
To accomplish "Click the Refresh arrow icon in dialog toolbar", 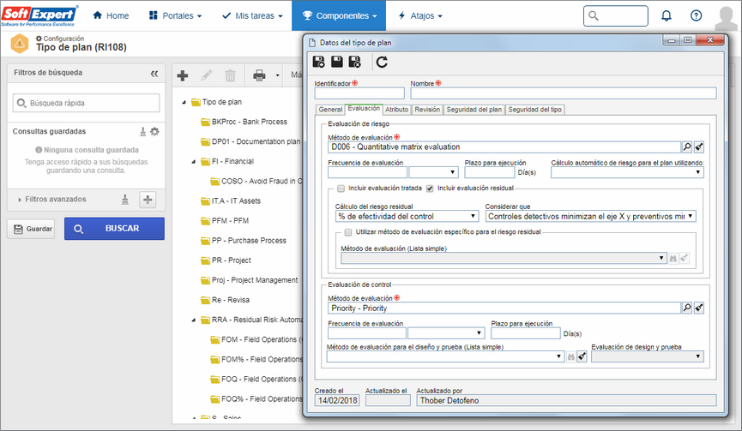I will (382, 62).
